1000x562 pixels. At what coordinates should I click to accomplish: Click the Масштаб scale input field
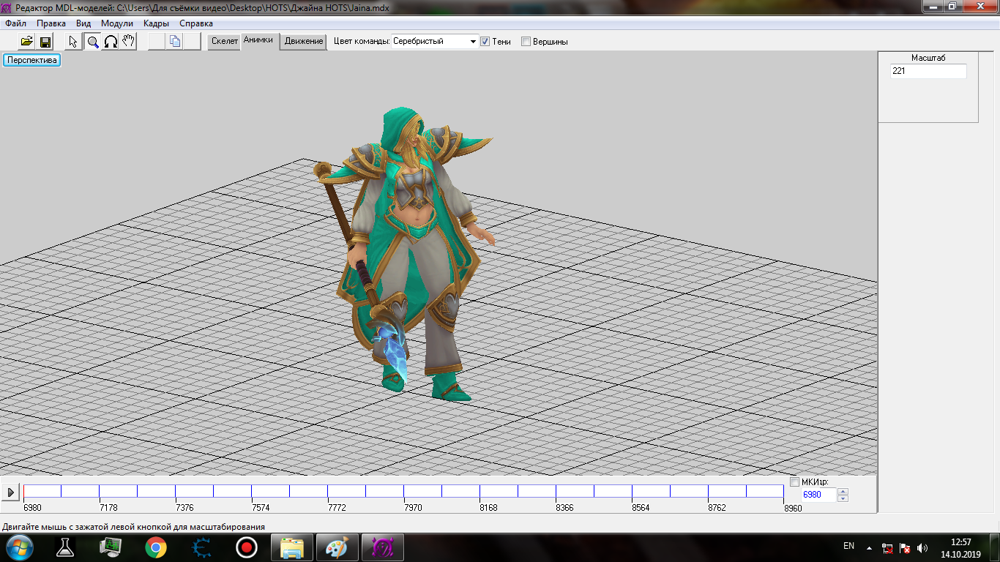[928, 72]
